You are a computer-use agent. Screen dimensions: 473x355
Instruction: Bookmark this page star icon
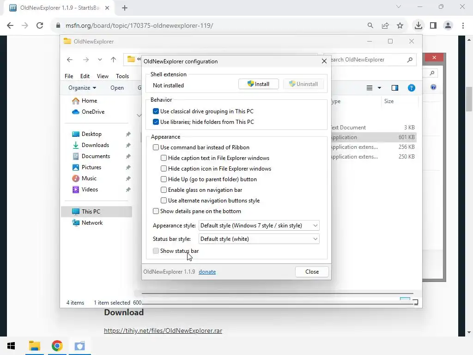click(x=400, y=26)
